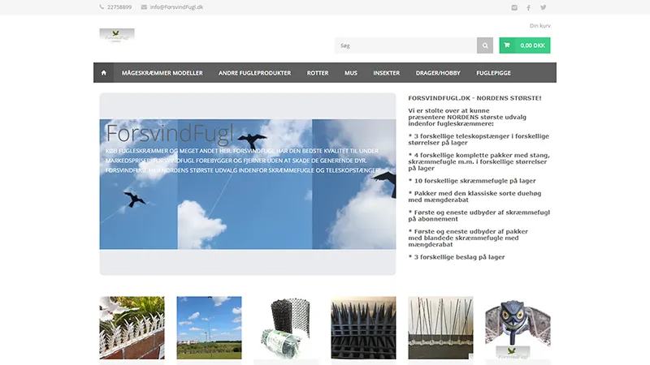The image size is (650, 365).
Task: Click 'Vi er stolte over at kunne' paragraph
Action: click(467, 117)
